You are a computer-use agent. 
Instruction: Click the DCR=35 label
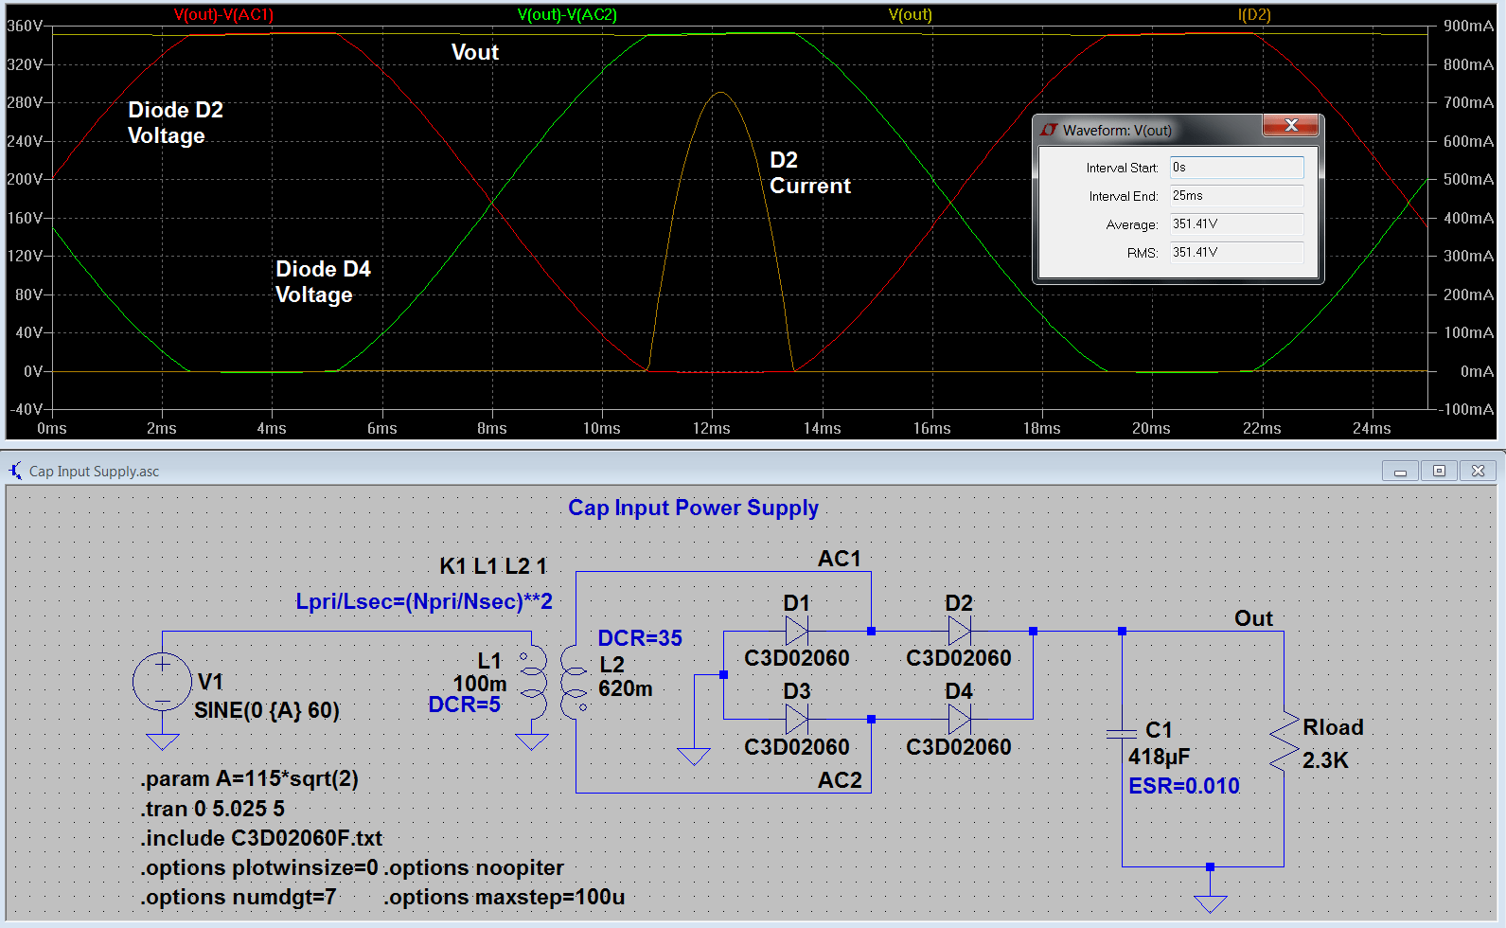(x=640, y=638)
